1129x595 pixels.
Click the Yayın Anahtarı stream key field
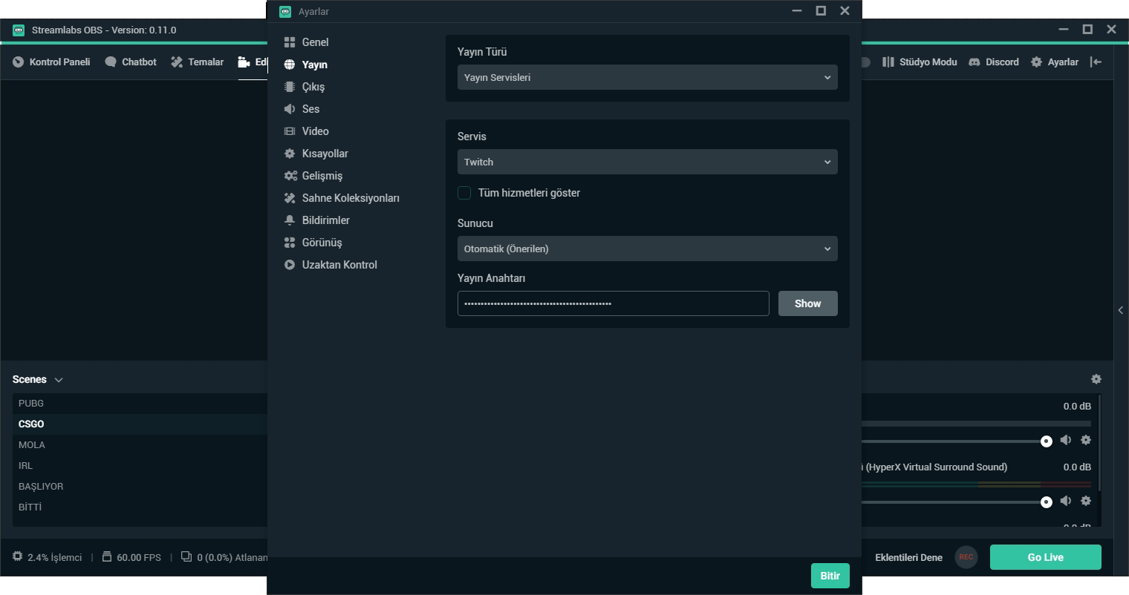[614, 303]
